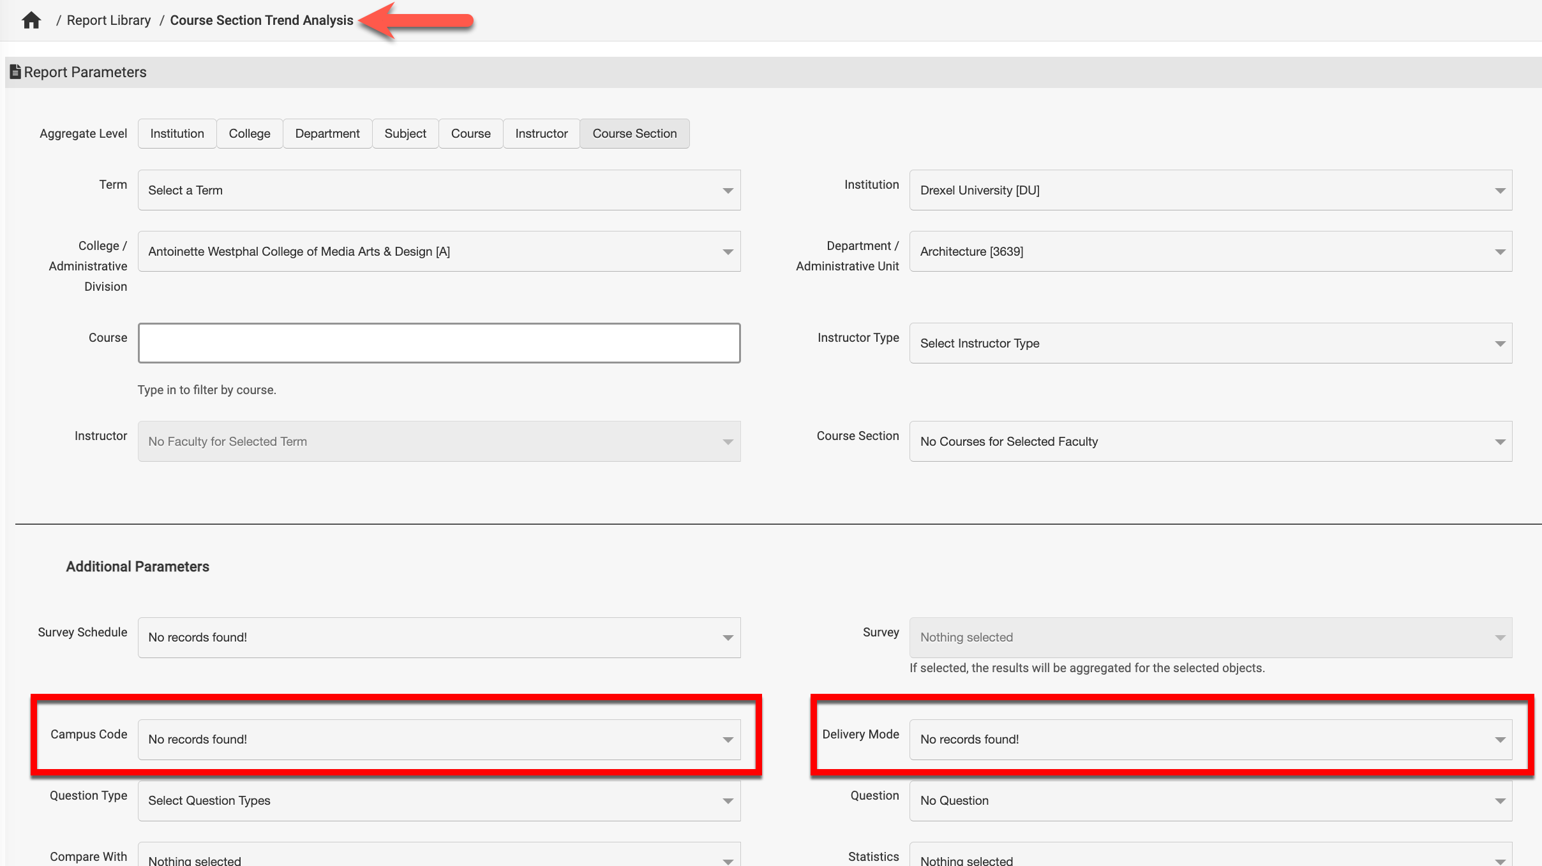Open the Select Instructor Type dropdown
Image resolution: width=1542 pixels, height=866 pixels.
[x=1210, y=343]
